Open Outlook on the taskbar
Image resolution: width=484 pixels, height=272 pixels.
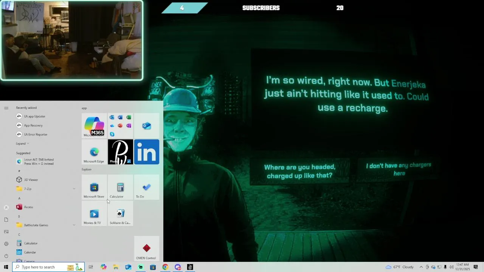(x=128, y=267)
